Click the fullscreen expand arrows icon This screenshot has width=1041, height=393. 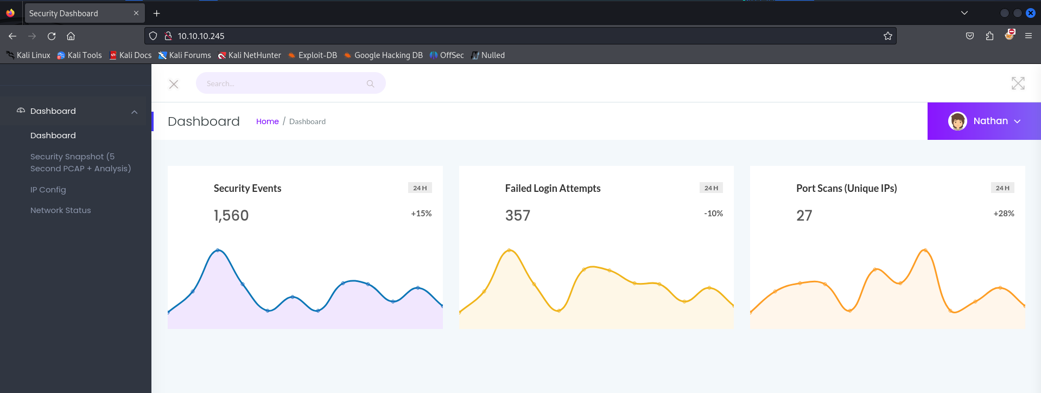pos(1018,83)
